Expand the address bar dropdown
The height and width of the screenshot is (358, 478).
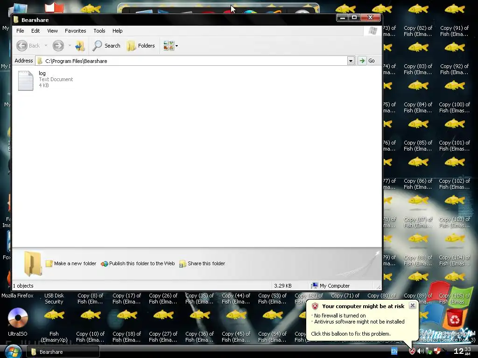click(x=351, y=61)
